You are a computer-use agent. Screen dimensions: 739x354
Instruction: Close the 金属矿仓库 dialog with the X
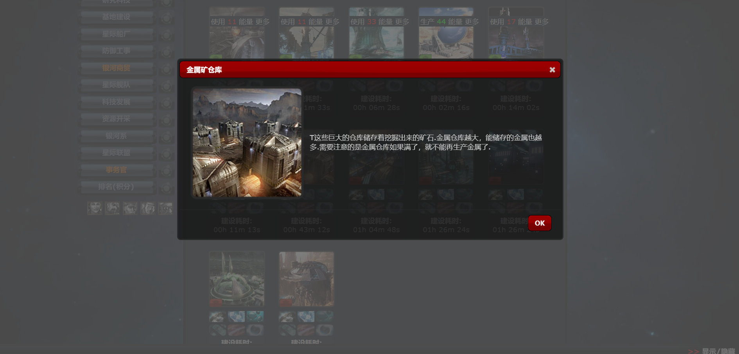coord(552,69)
